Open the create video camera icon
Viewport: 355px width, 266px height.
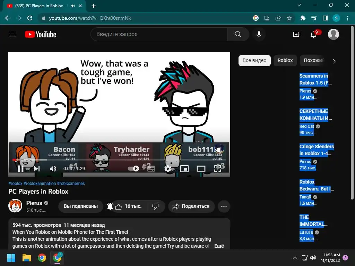(297, 34)
